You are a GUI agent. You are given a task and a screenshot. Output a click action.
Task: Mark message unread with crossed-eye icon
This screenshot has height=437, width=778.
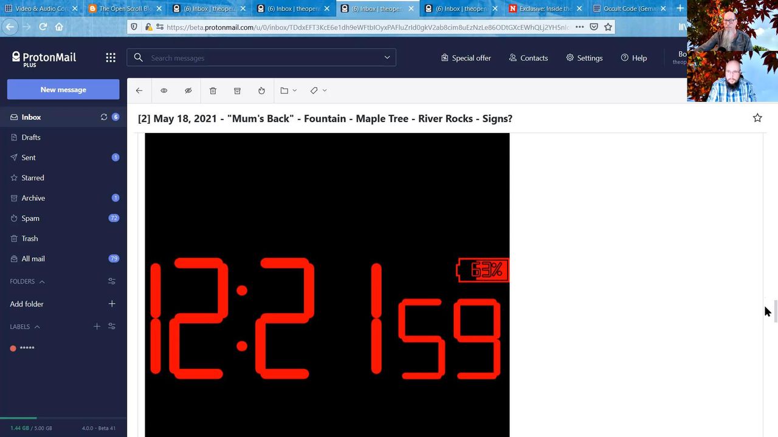(x=188, y=90)
